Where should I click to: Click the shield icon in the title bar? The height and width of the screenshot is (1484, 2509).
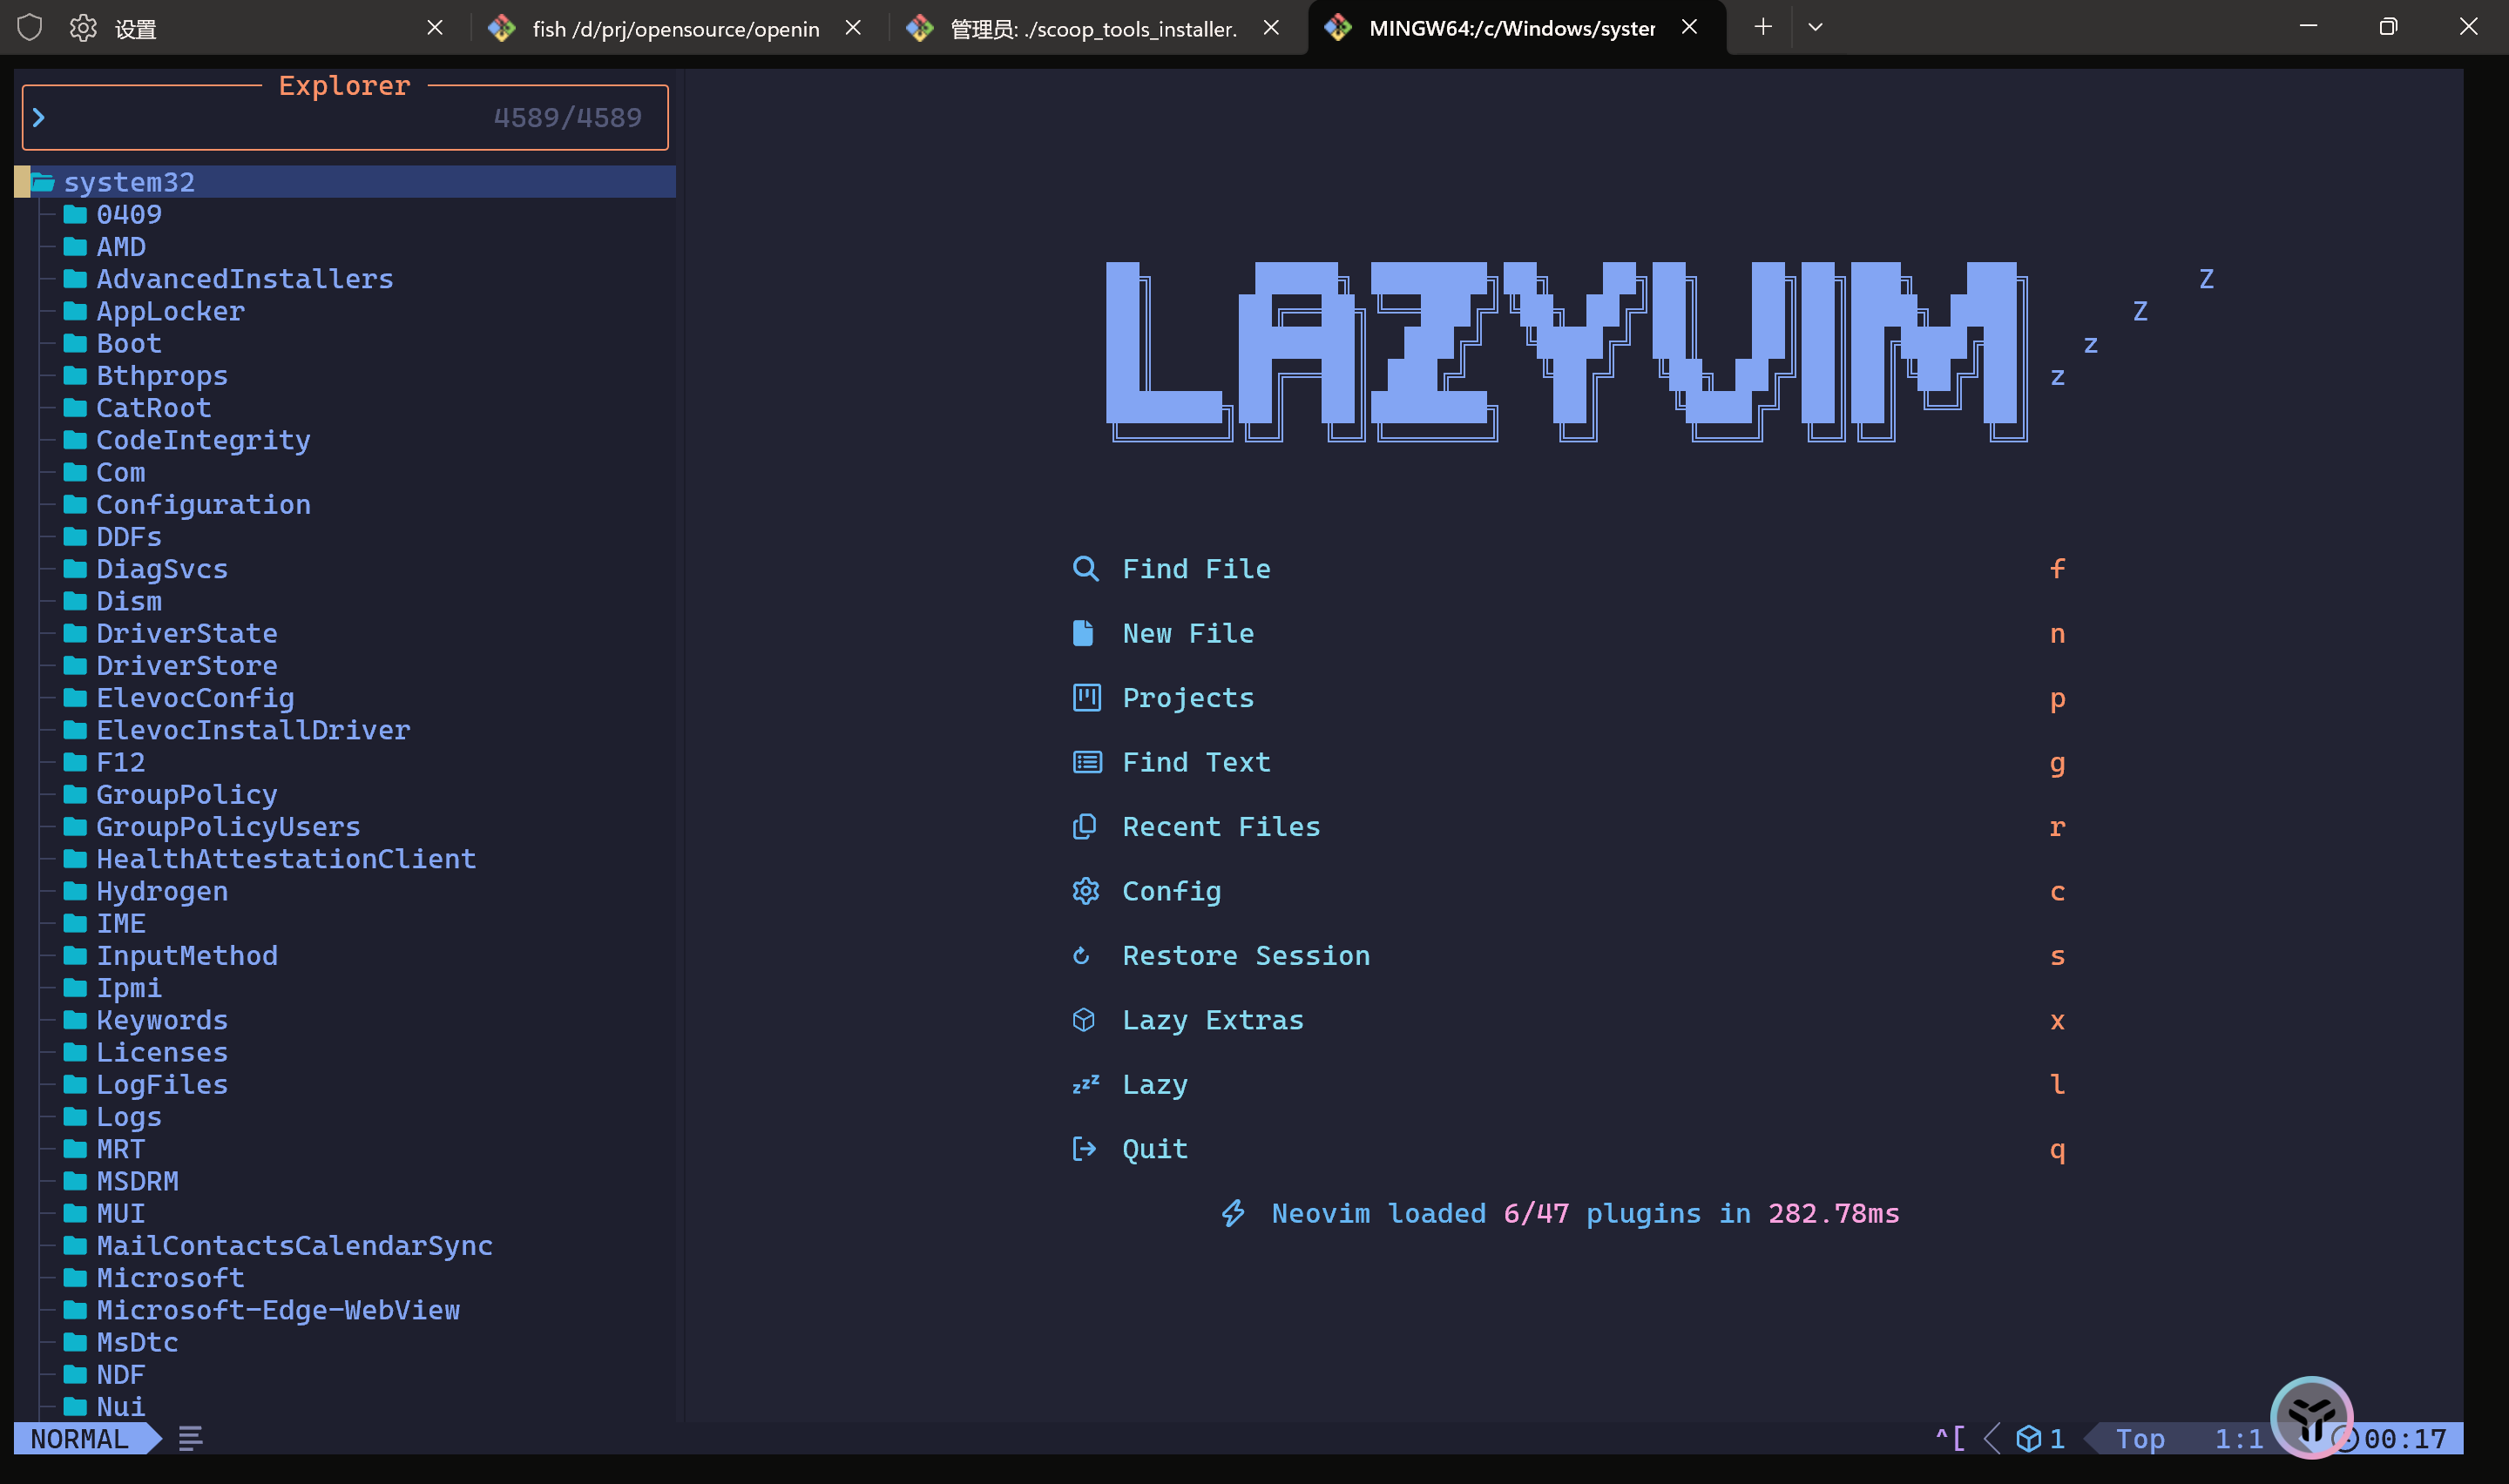coord(30,28)
